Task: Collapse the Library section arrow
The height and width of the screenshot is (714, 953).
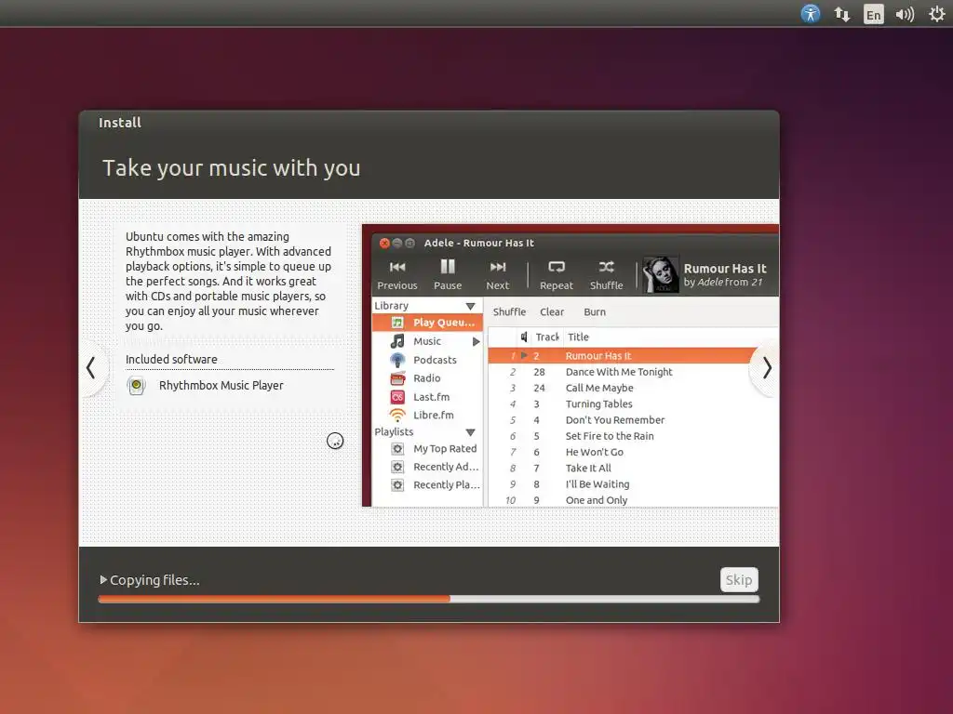Action: click(470, 306)
